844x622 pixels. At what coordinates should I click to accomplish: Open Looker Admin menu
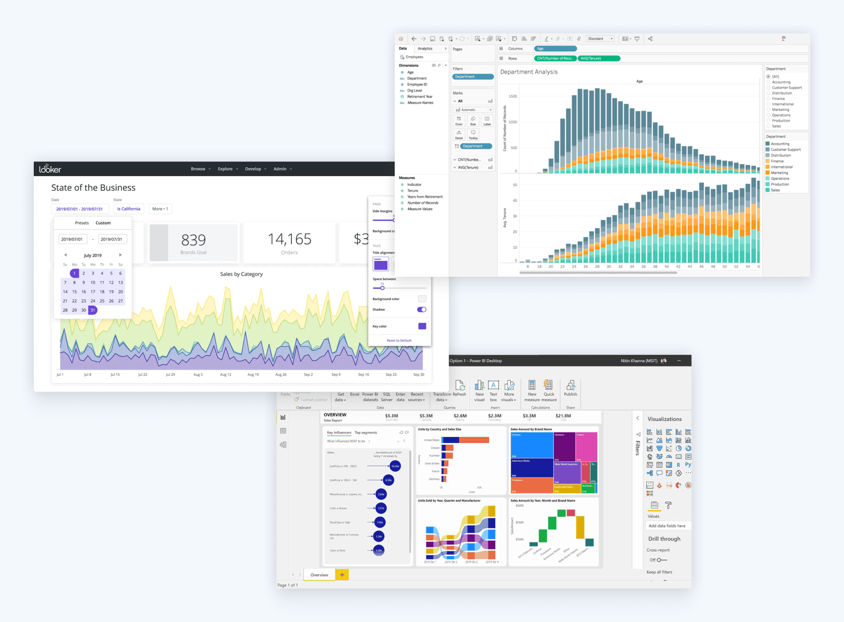(x=283, y=169)
